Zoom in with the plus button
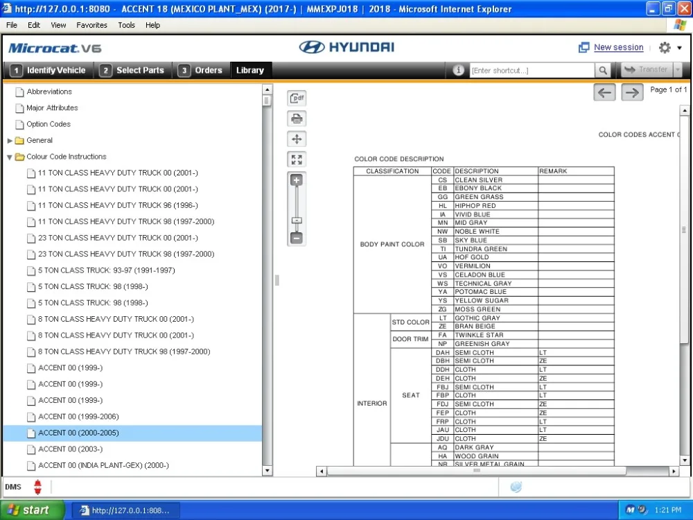This screenshot has width=693, height=520. (x=297, y=180)
